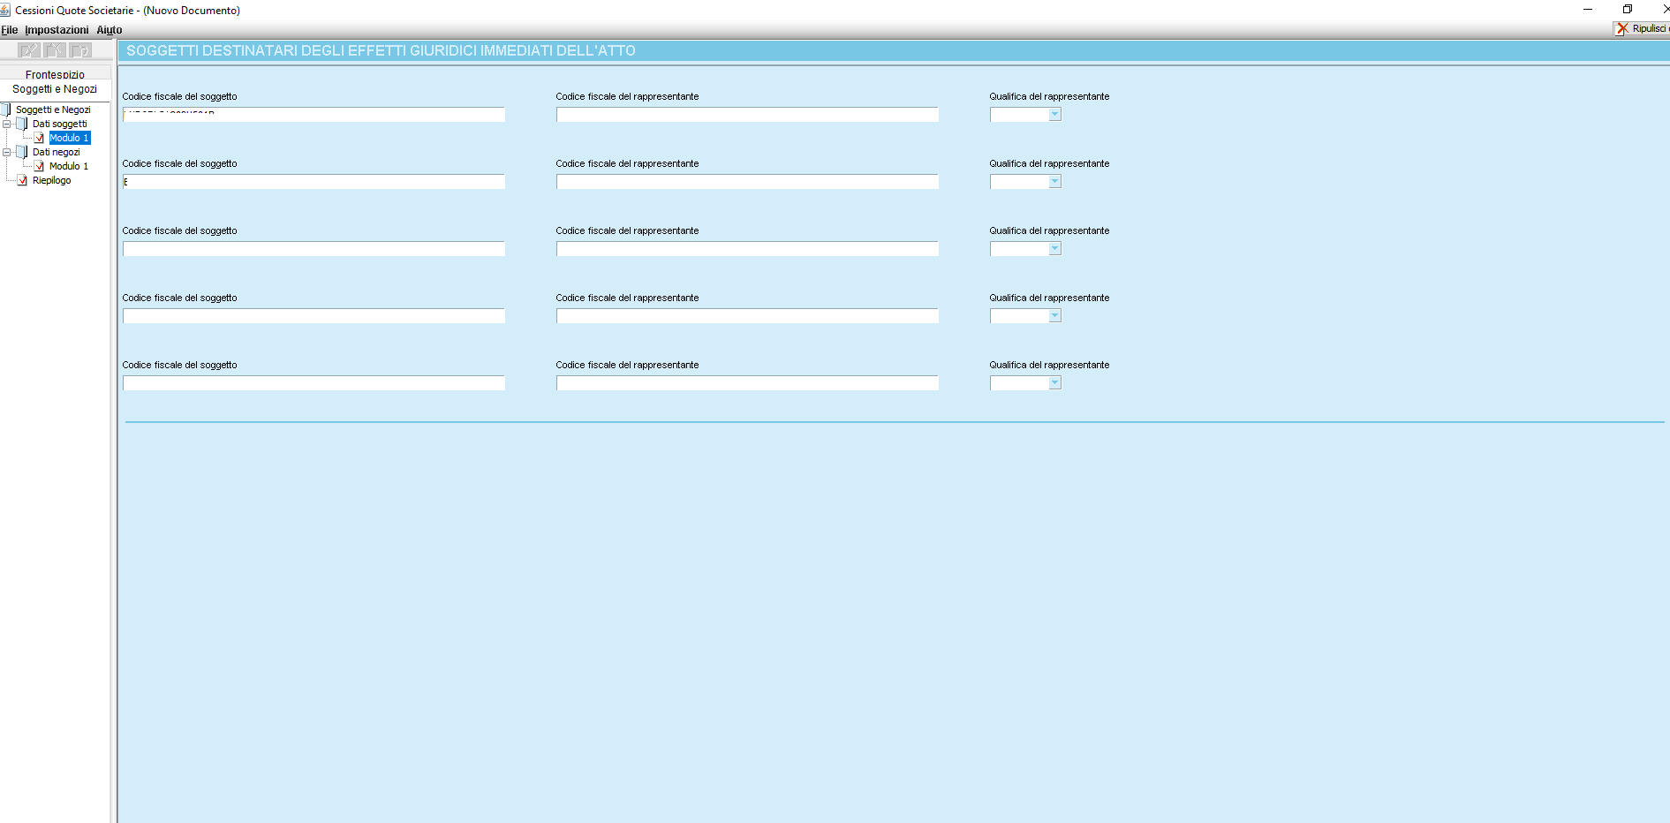Click the delete-module toolbar icon with X
The width and height of the screenshot is (1670, 823).
(x=55, y=50)
